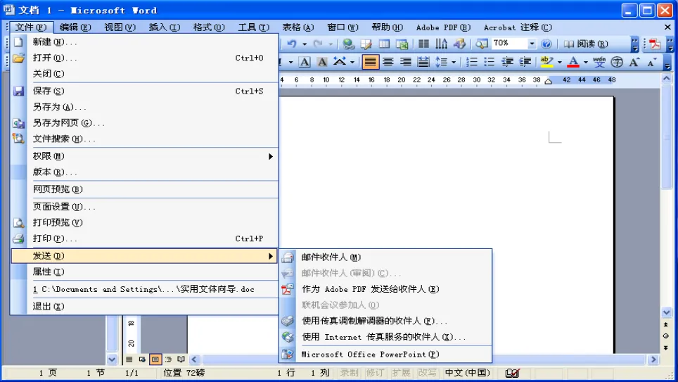Screen dimensions: 678x382
Task: Open the 编辑(E) menu
Action: (75, 27)
